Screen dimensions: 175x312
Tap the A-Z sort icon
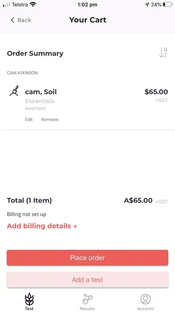pyautogui.click(x=163, y=52)
